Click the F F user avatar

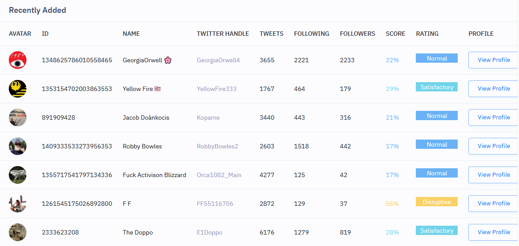tap(18, 204)
